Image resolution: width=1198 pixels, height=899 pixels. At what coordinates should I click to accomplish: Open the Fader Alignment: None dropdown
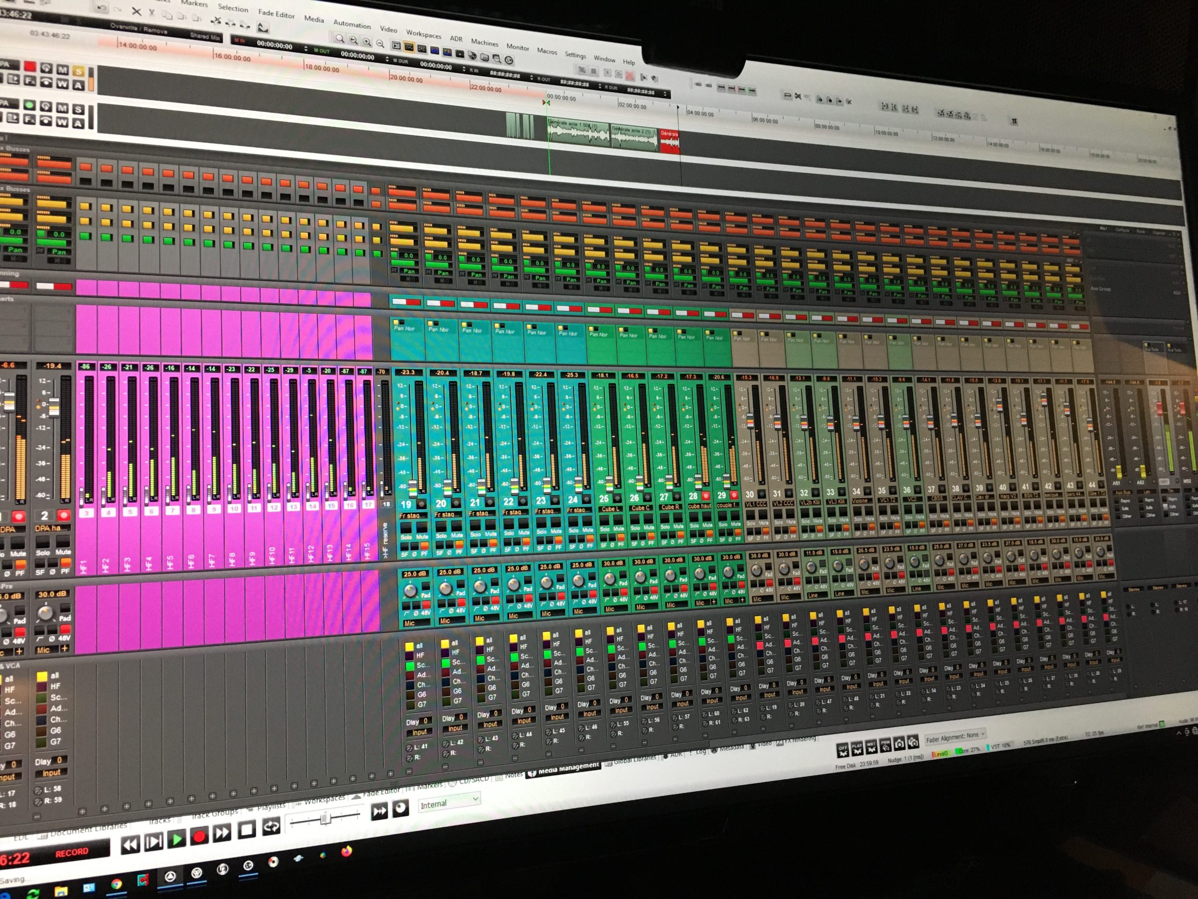(x=956, y=737)
